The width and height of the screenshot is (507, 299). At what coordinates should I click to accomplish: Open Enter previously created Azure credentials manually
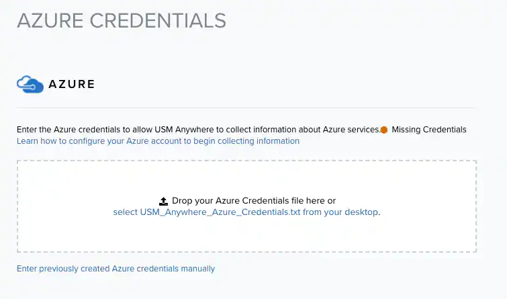(x=116, y=269)
